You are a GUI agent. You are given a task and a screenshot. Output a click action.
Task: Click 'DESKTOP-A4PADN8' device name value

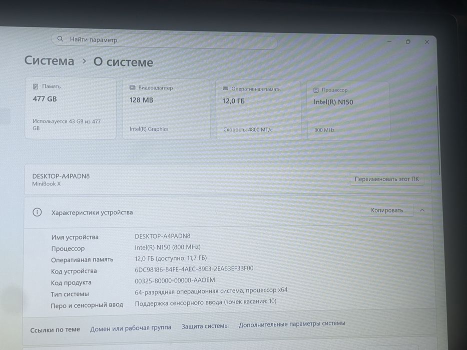(163, 236)
